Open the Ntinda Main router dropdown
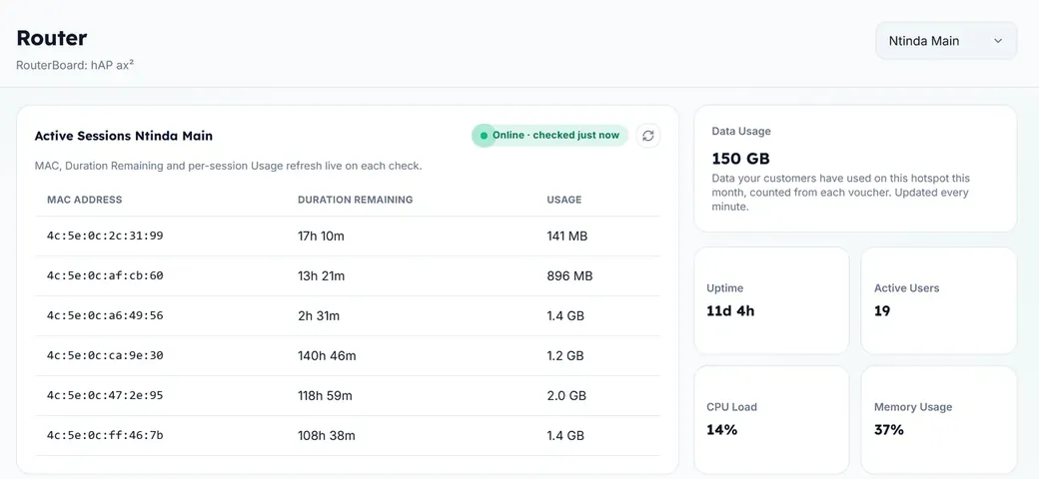 click(946, 41)
